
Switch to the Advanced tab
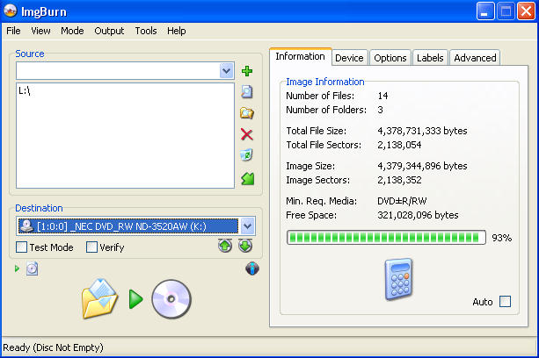click(475, 58)
